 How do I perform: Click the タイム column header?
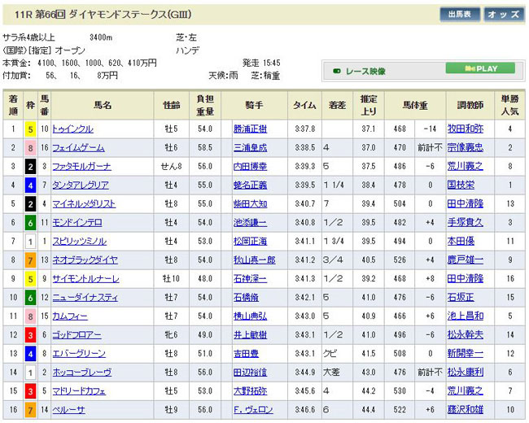pyautogui.click(x=304, y=106)
